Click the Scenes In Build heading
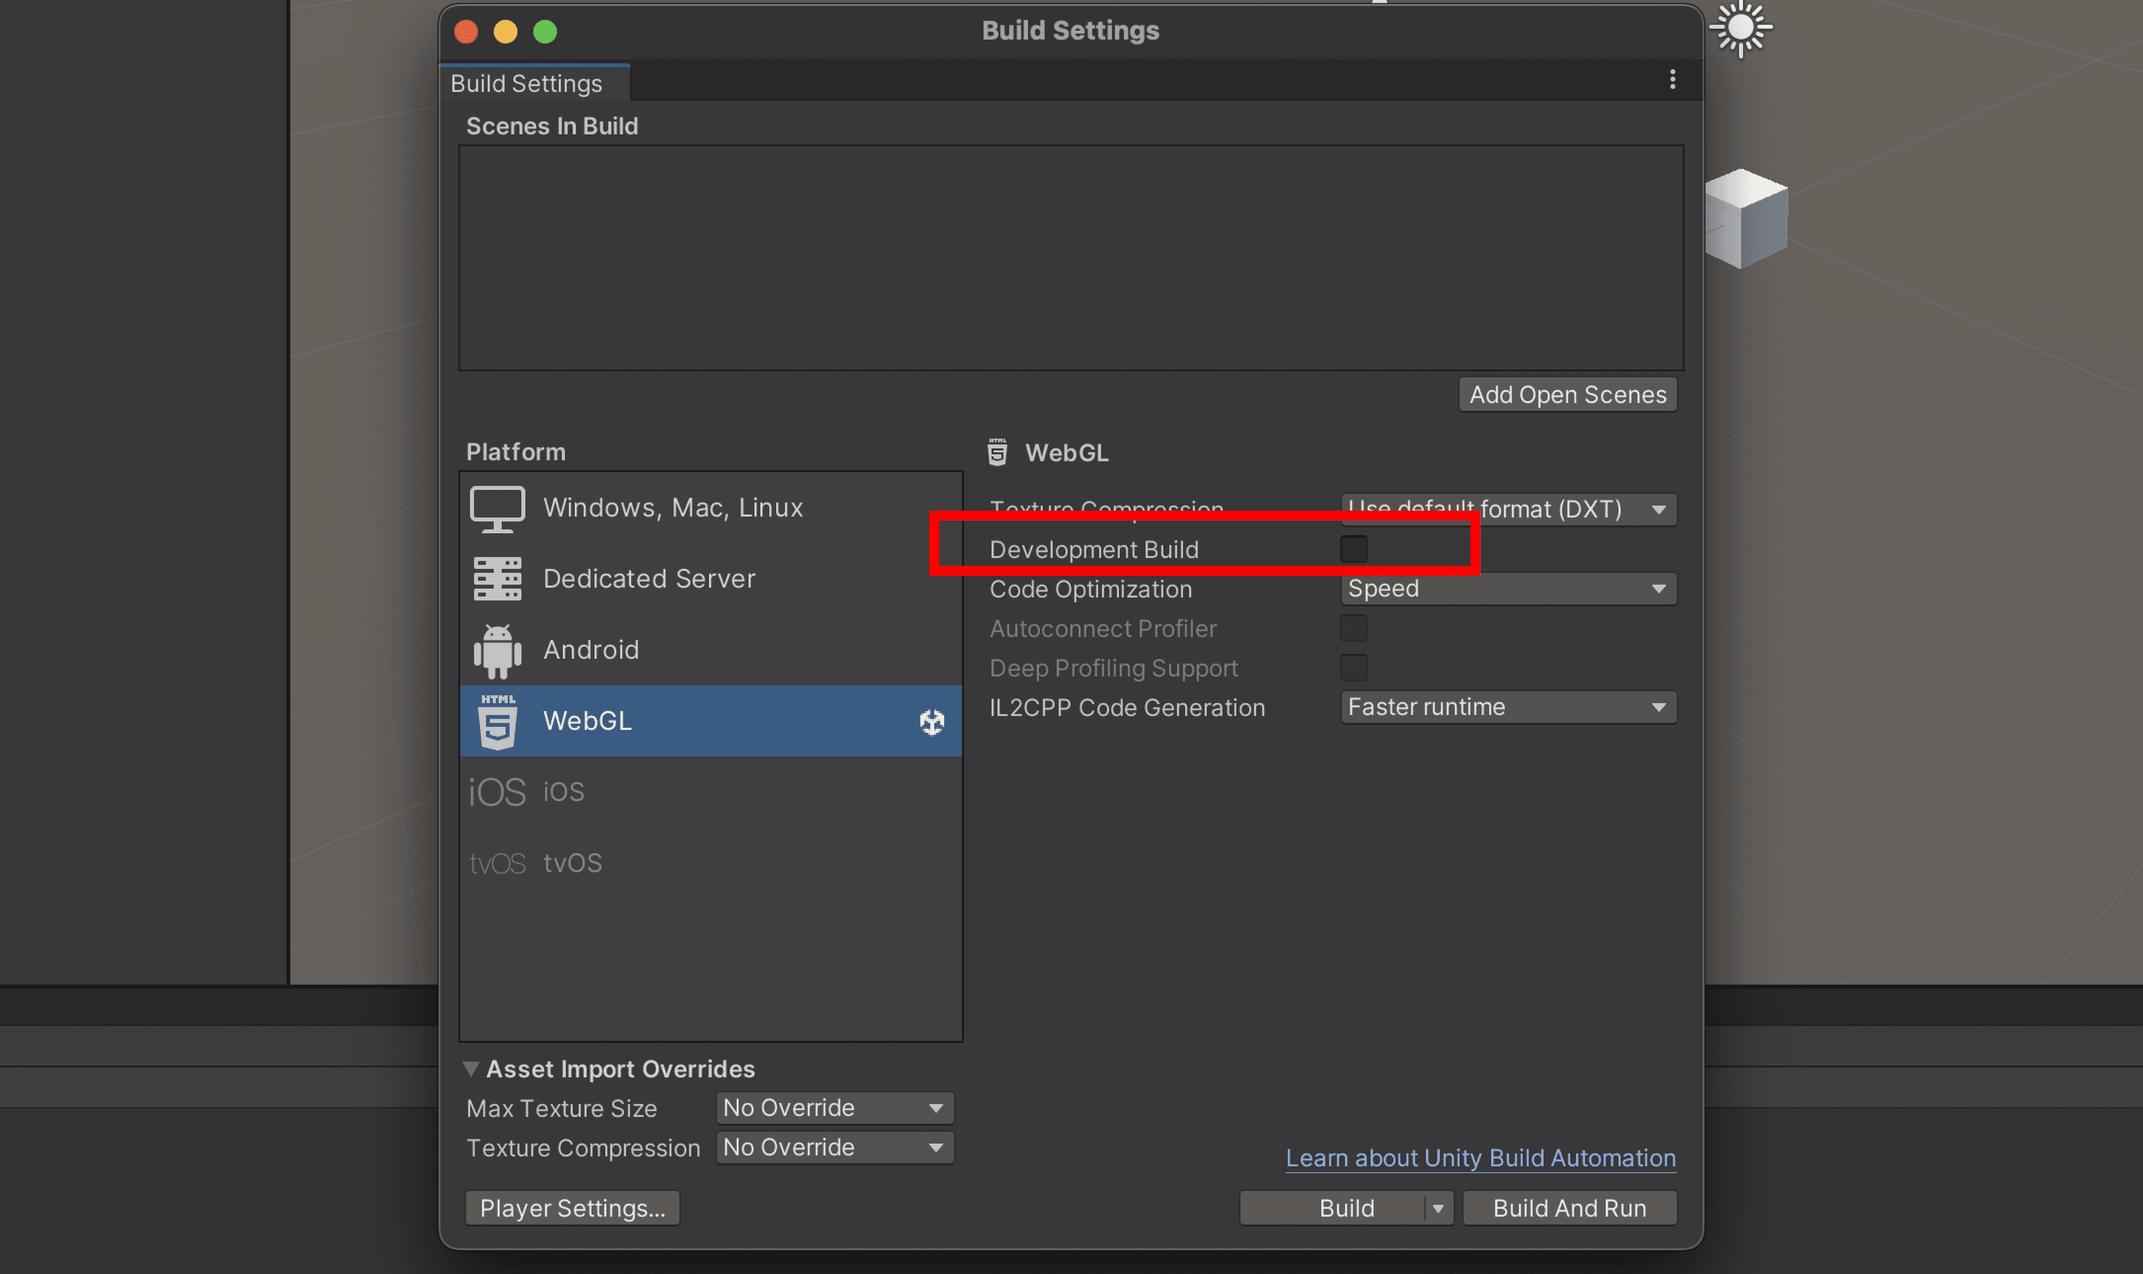The image size is (2143, 1274). 552,126
